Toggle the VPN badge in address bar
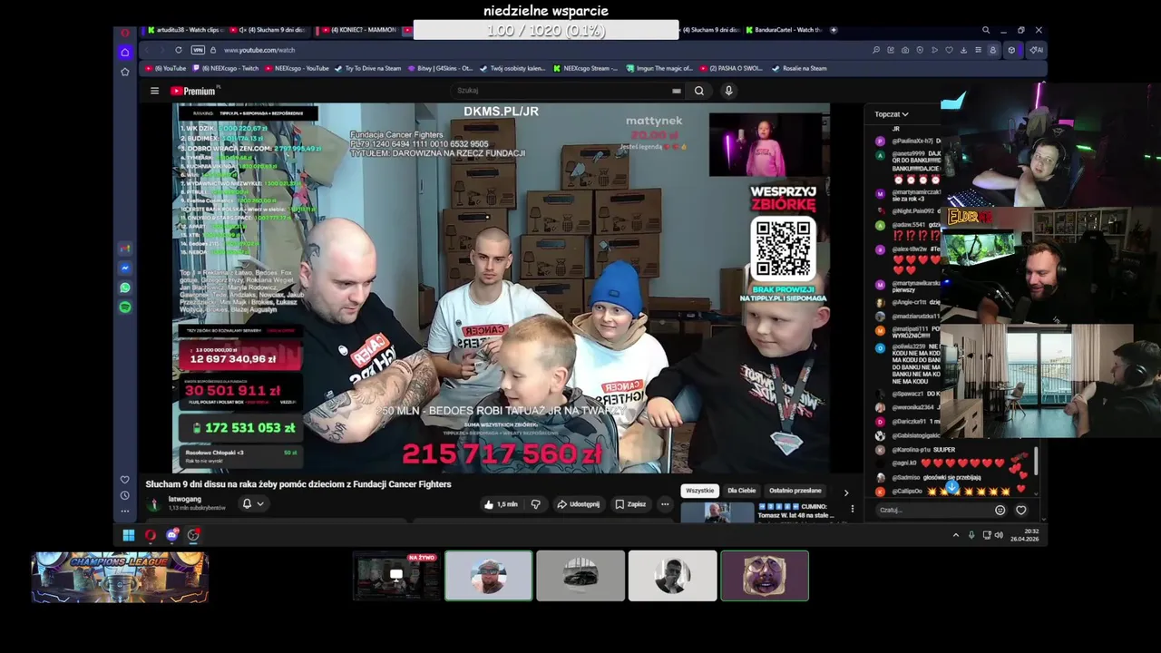Image resolution: width=1161 pixels, height=653 pixels. tap(198, 50)
